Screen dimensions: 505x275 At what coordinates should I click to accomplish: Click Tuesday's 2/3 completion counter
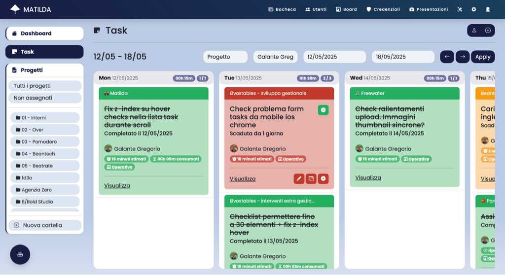tap(327, 78)
